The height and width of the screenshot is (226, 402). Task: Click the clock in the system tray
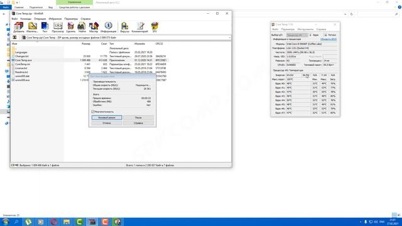pyautogui.click(x=393, y=222)
